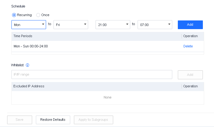Viewport: 214px width, 127px height.
Task: Delete the Mon - Sun time period
Action: [188, 46]
